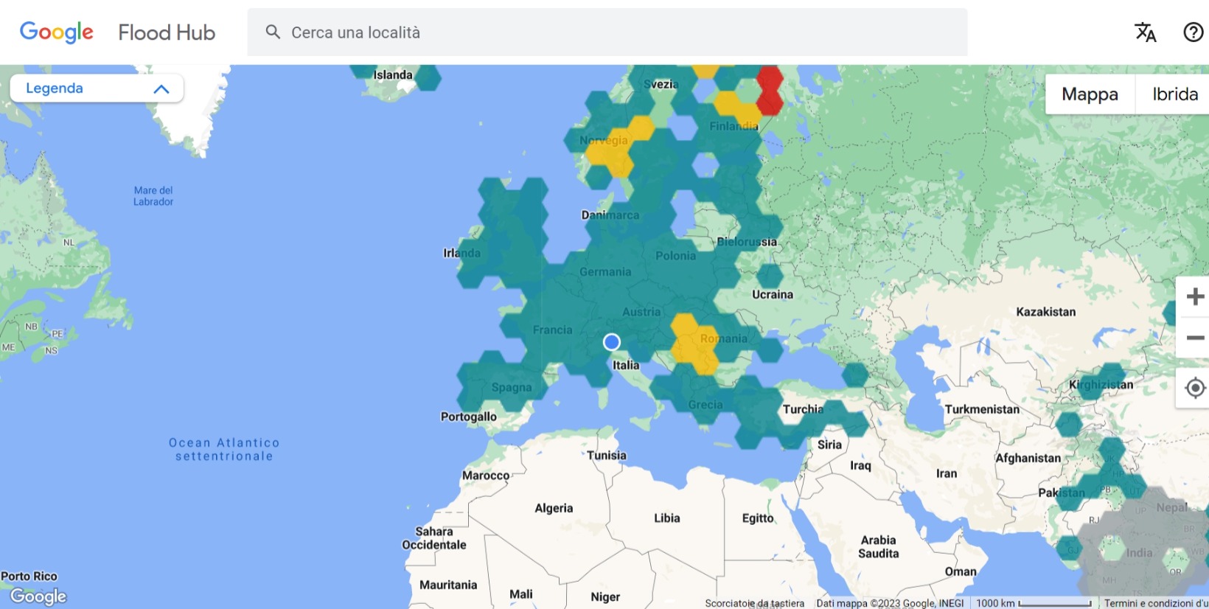The width and height of the screenshot is (1209, 609).
Task: Center map on my location icon
Action: (x=1194, y=388)
